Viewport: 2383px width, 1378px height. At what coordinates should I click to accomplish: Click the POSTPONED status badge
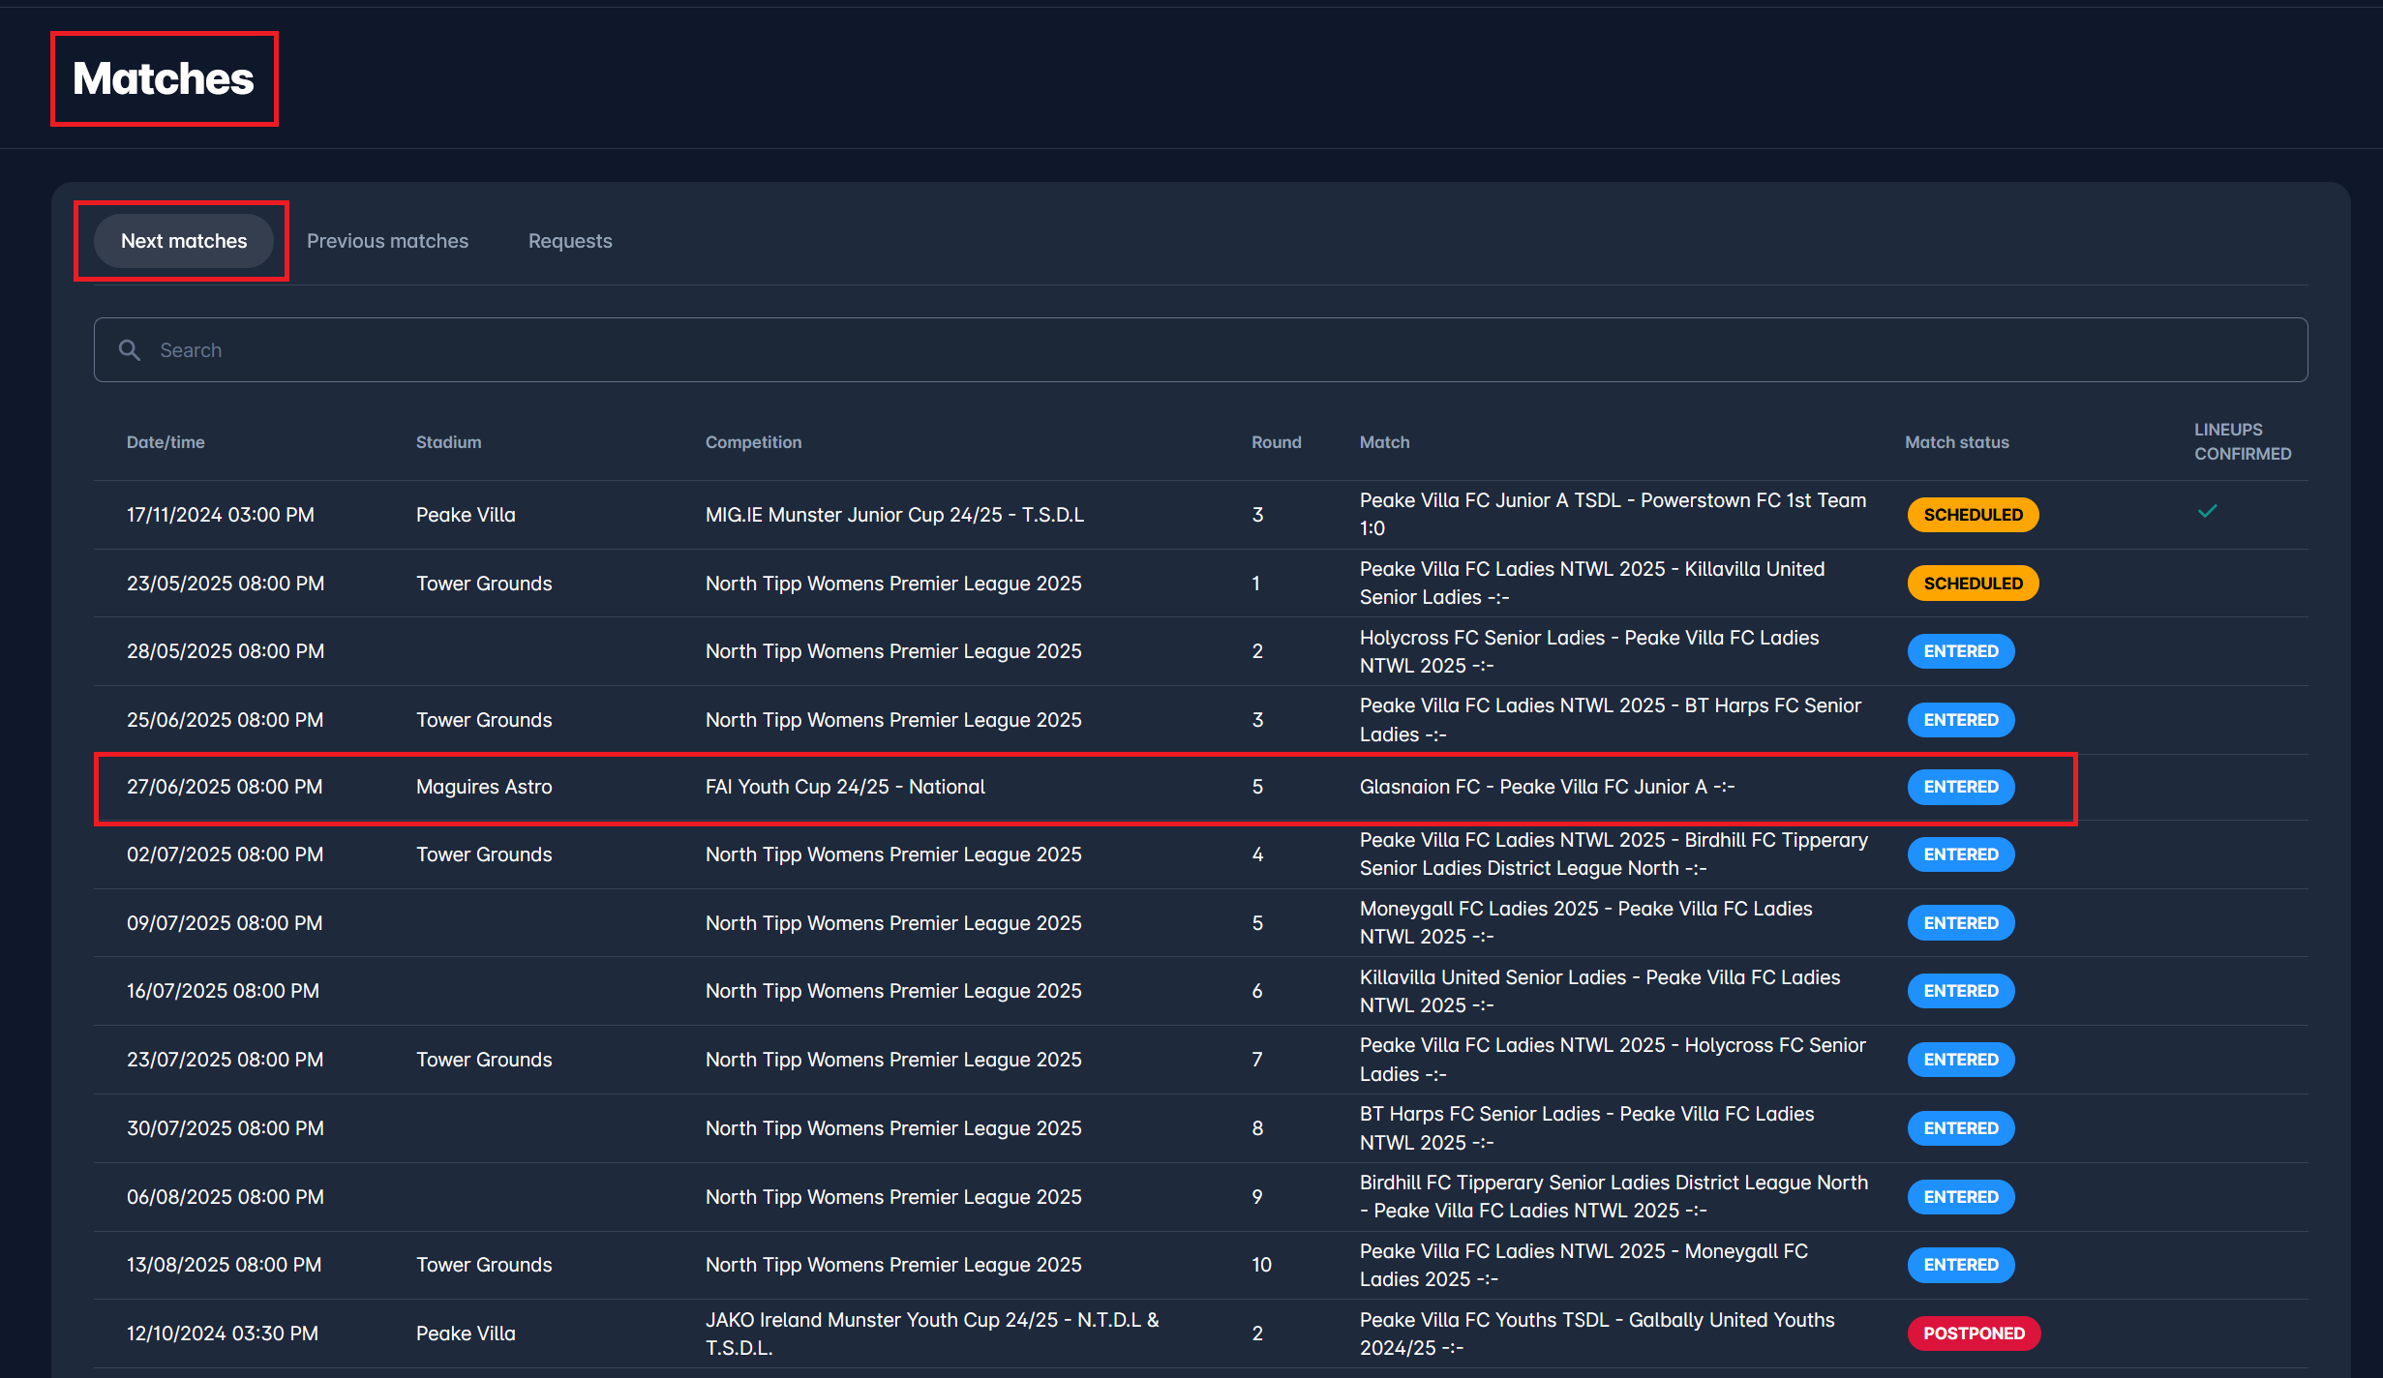pyautogui.click(x=1973, y=1333)
